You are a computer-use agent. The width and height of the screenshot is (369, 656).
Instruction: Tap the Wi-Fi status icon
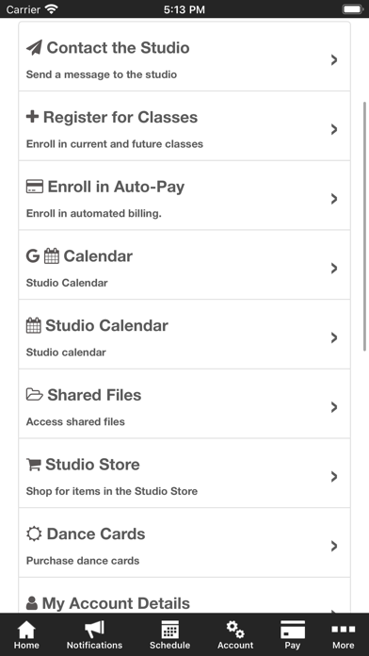tap(52, 9)
